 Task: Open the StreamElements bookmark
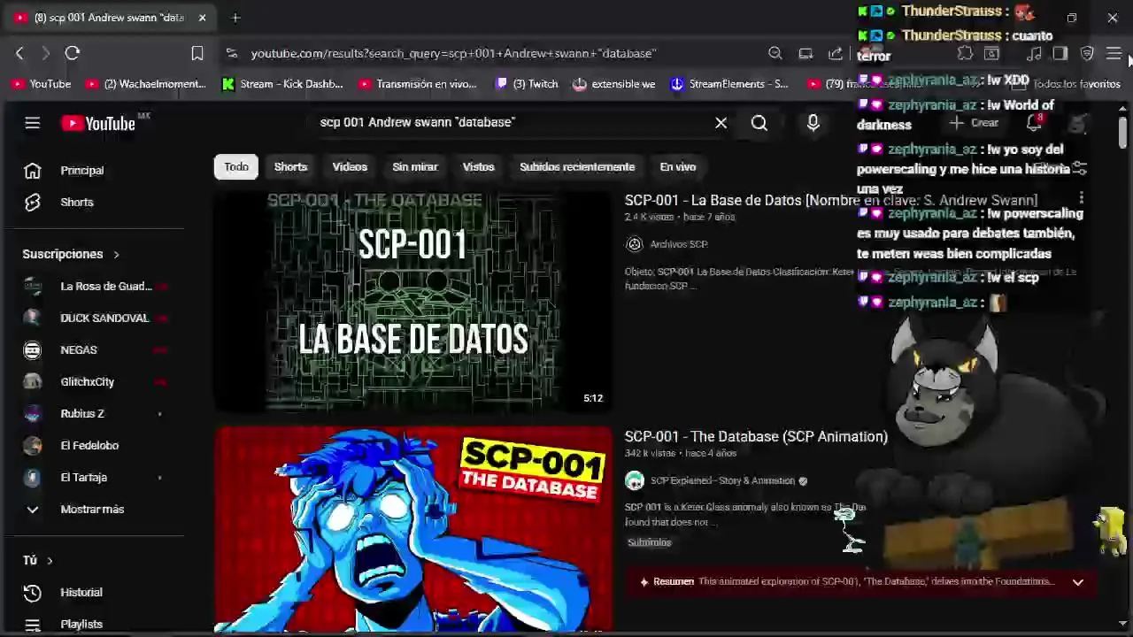(730, 84)
